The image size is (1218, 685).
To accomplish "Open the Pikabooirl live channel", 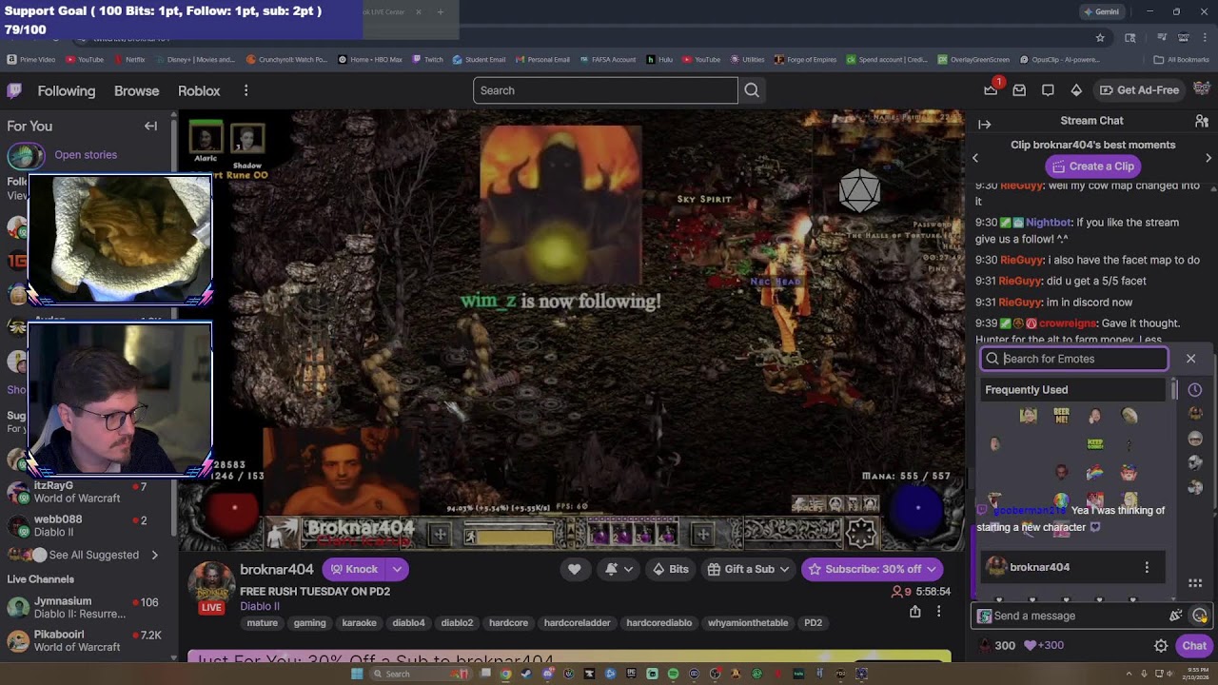I will pos(84,640).
